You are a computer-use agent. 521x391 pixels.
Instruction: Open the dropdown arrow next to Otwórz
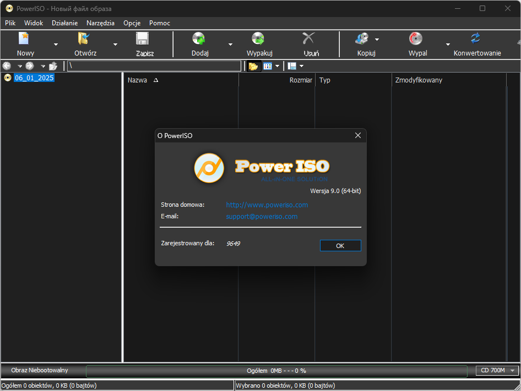[x=115, y=45]
